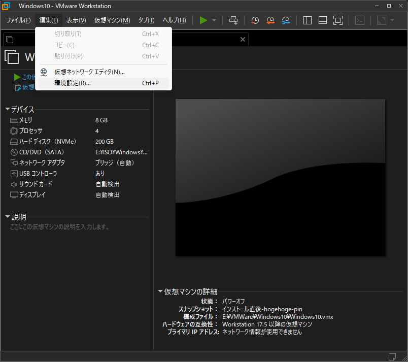Select 仮想ネットワーク エディタ(N)... menu entry

(x=104, y=72)
